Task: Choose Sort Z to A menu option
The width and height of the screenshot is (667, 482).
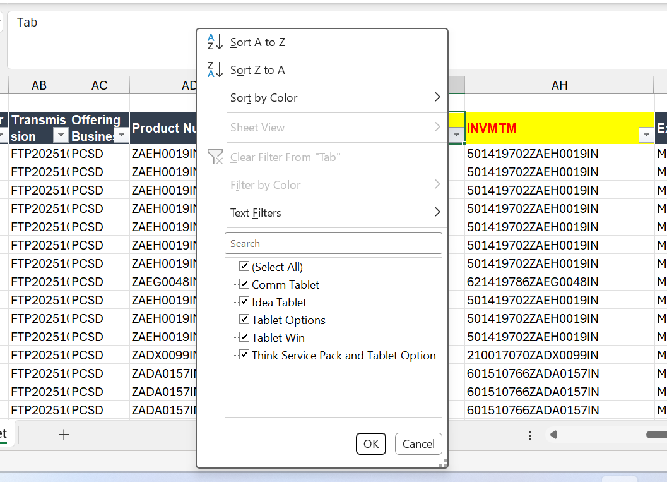Action: pyautogui.click(x=257, y=70)
